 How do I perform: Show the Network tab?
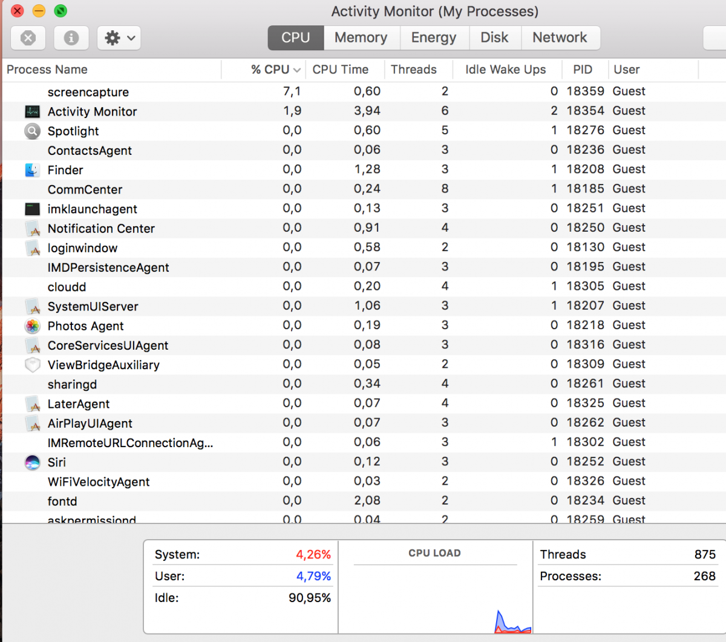click(560, 38)
